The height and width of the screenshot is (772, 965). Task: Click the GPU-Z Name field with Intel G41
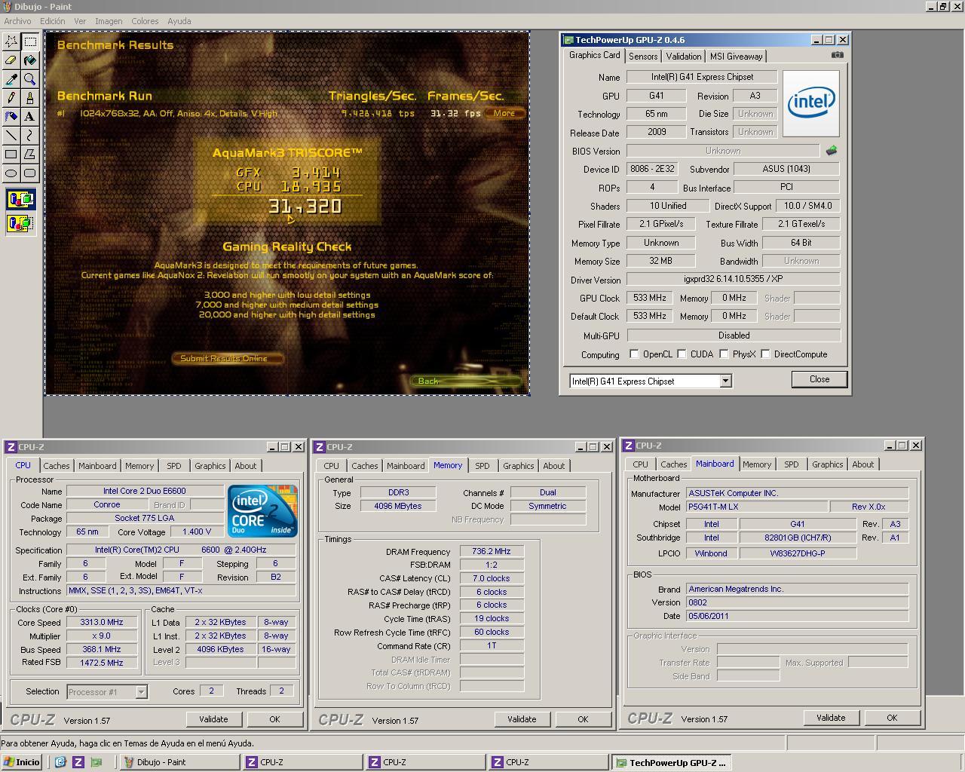703,77
